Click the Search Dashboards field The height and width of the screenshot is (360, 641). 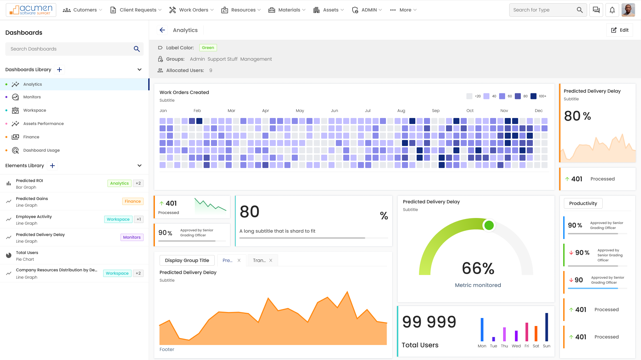[x=74, y=49]
